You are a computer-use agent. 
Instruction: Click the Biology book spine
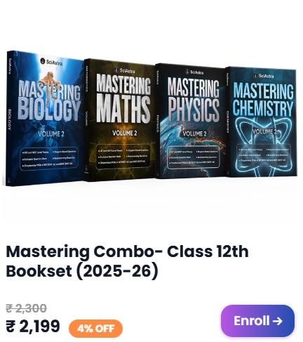[10, 118]
